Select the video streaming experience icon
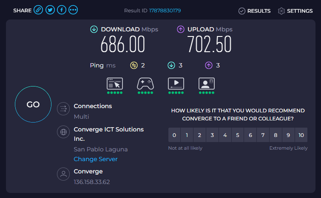 [x=176, y=84]
